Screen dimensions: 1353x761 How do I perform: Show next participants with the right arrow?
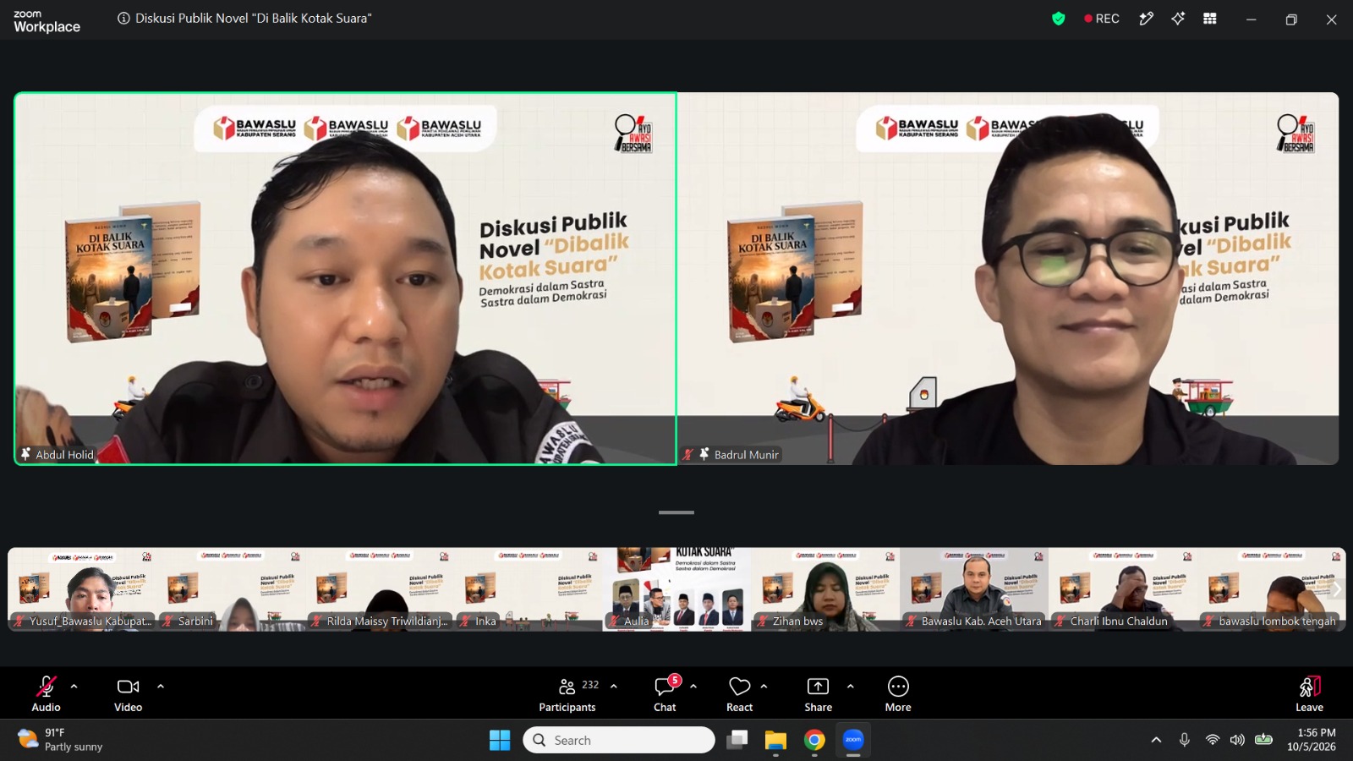[x=1337, y=589]
